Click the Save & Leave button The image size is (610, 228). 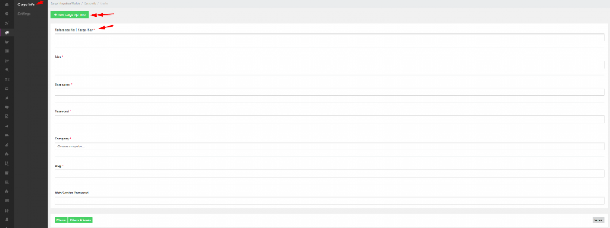coord(80,220)
